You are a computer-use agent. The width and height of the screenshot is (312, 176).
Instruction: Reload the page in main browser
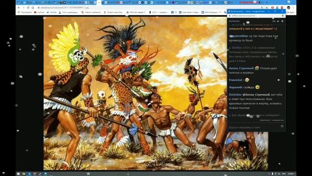click(x=28, y=8)
